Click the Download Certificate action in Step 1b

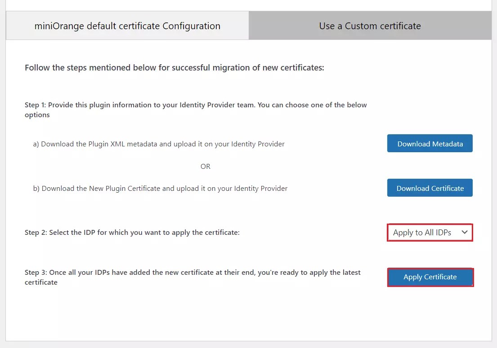click(x=430, y=188)
